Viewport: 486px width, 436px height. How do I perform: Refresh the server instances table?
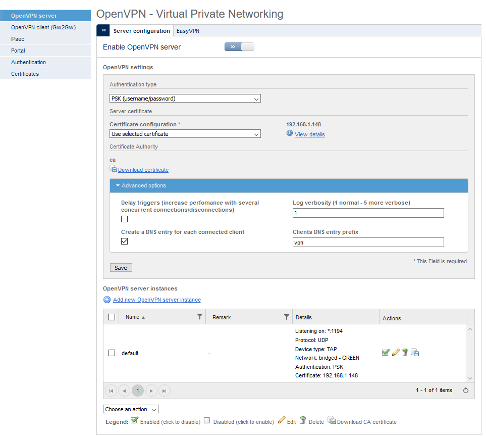pyautogui.click(x=465, y=391)
